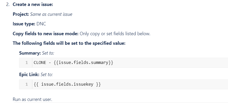Viewport: 228px width, 103px height.
Task: Click into the {{ issue.fields.issuekey }} code text
Action: tap(67, 84)
